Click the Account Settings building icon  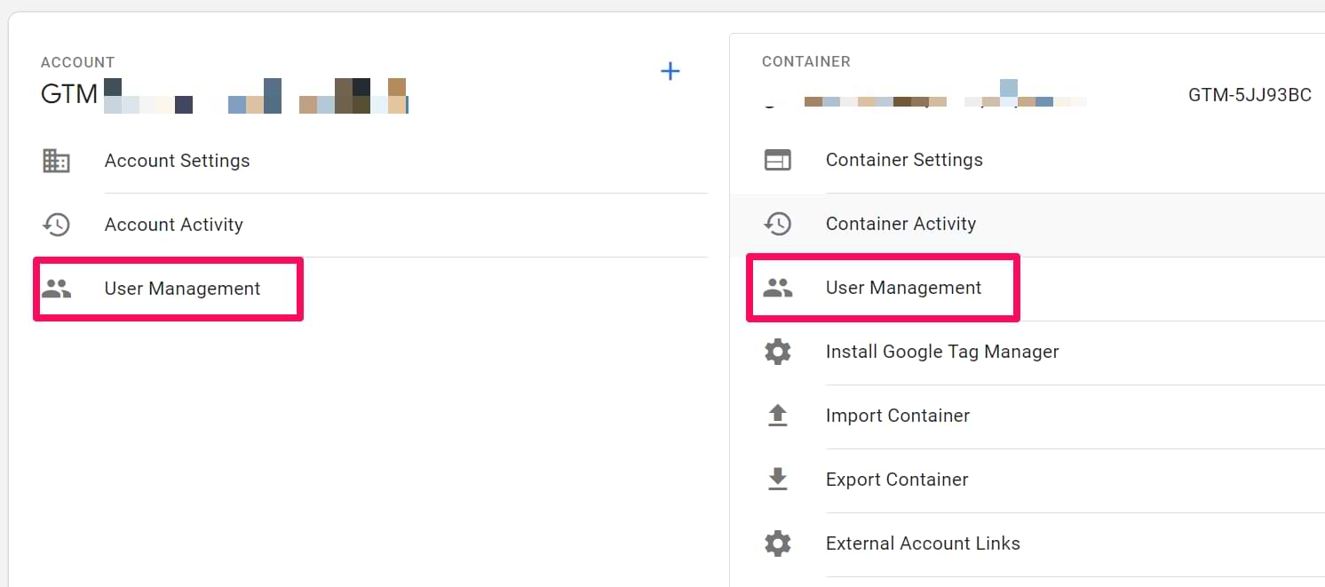coord(56,161)
